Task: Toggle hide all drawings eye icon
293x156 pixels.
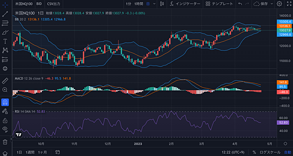Action: coord(5,129)
